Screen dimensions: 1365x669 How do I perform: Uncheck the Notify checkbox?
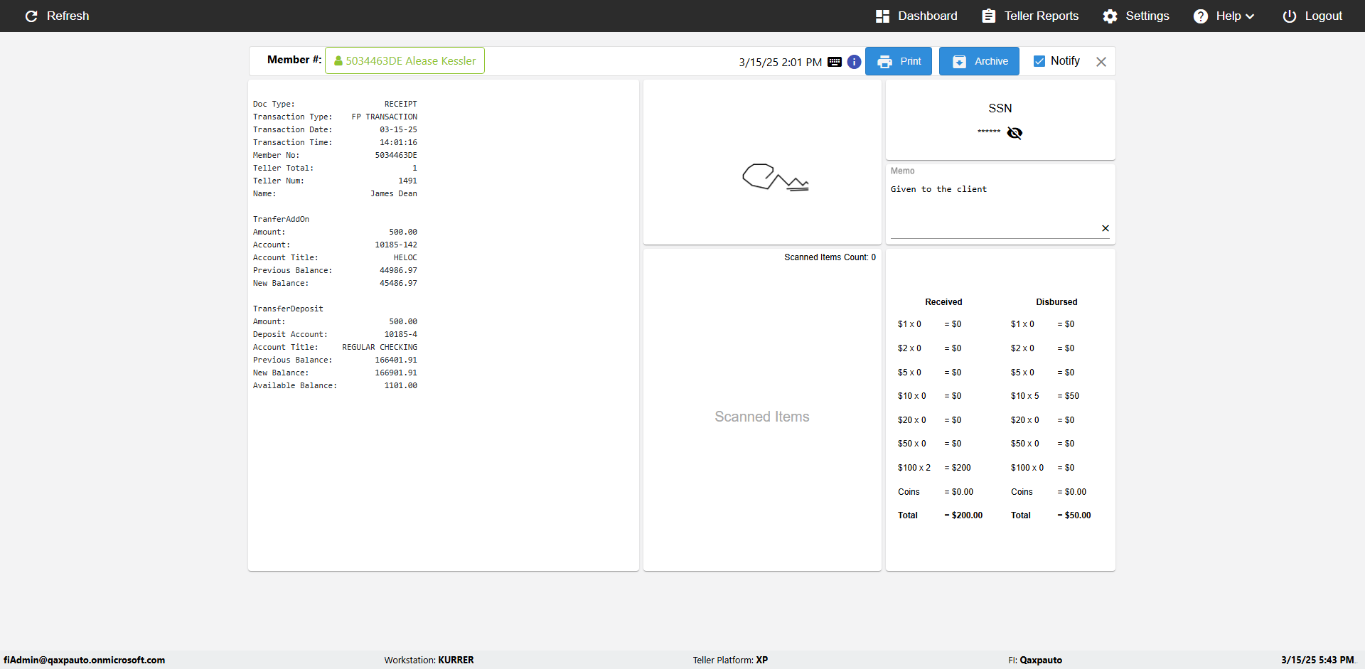(1039, 61)
